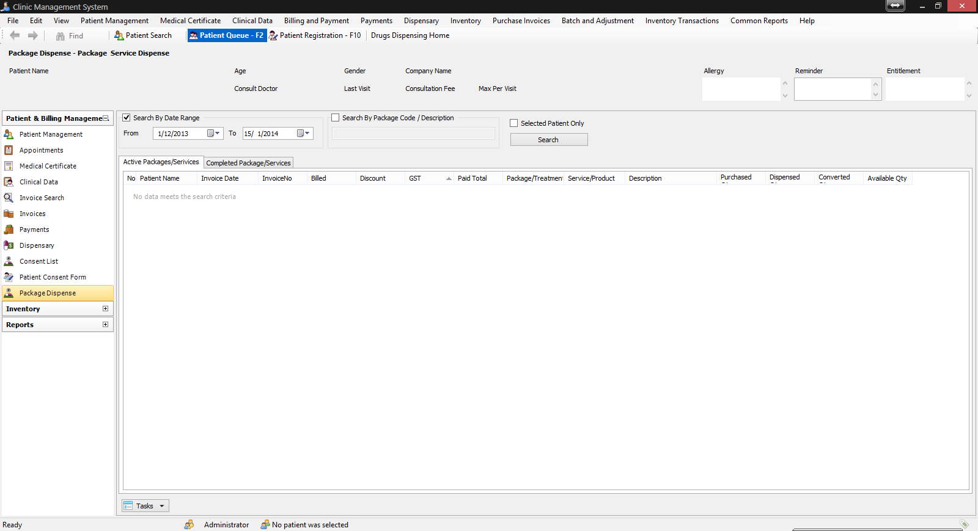Open the File menu

tap(13, 21)
